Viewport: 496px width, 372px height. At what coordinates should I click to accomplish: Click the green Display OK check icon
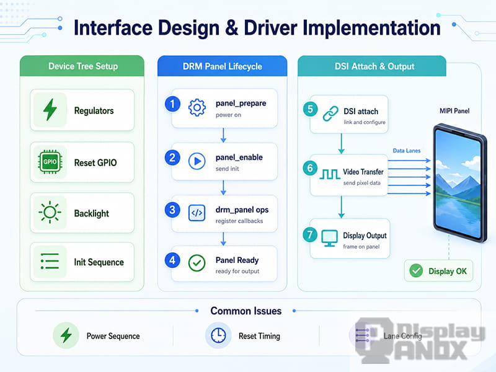coord(416,271)
